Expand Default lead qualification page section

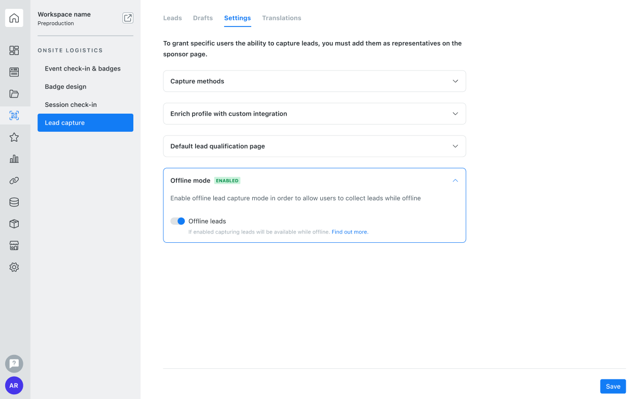pos(314,146)
